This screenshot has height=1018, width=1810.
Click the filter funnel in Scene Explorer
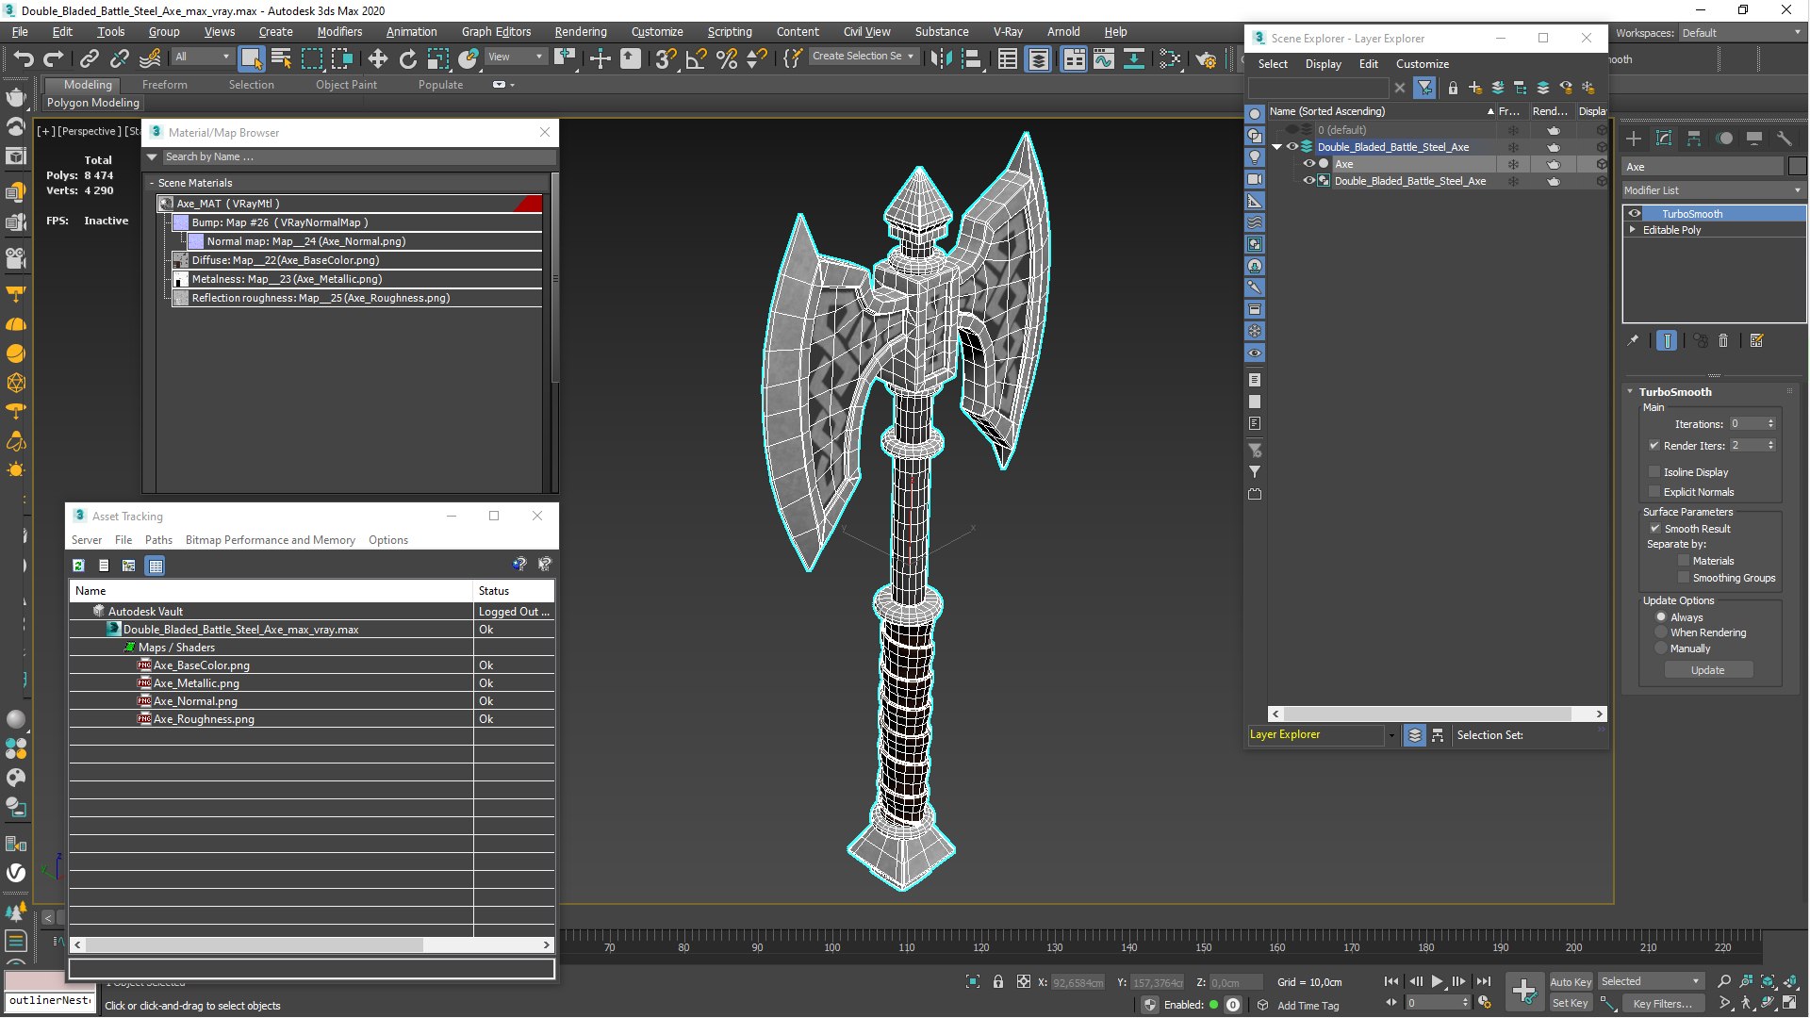tap(1424, 88)
